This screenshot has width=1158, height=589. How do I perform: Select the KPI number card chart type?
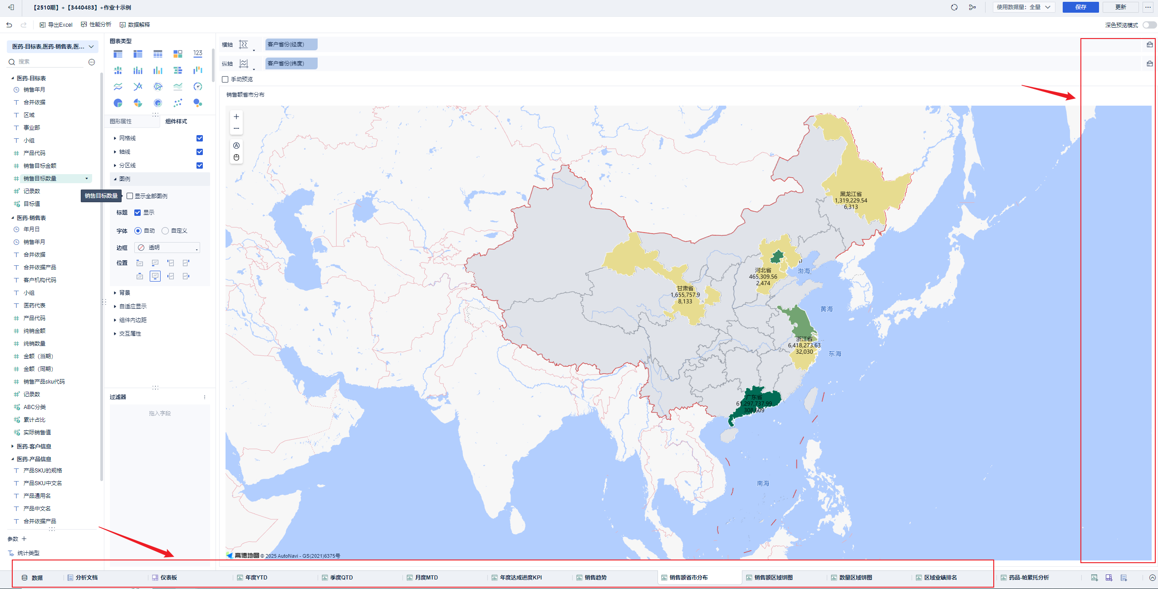[x=197, y=54]
